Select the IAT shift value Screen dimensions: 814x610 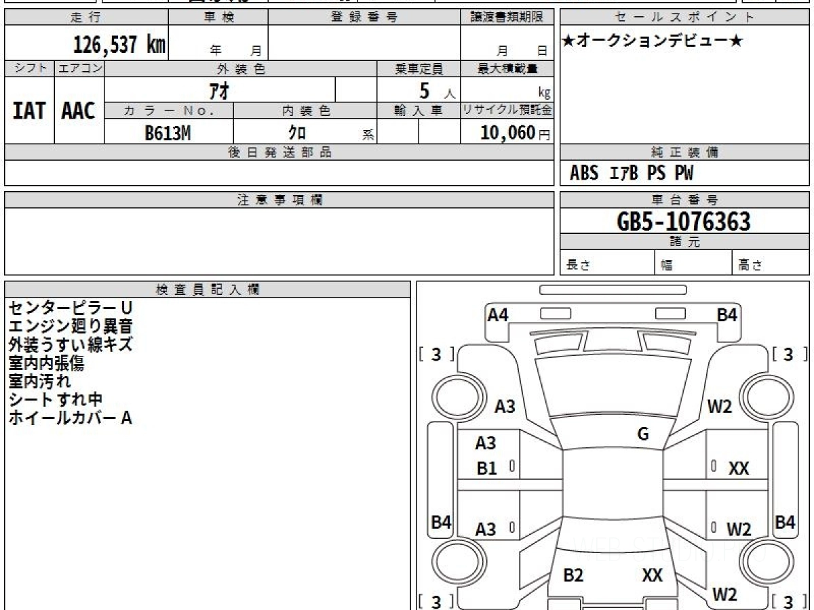29,111
